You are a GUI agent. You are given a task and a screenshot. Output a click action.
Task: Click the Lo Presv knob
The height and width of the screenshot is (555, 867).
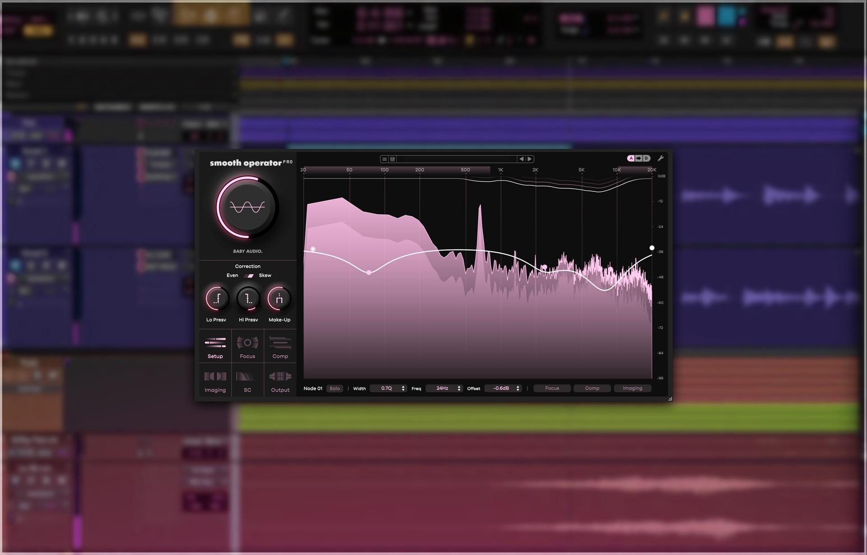pos(217,298)
